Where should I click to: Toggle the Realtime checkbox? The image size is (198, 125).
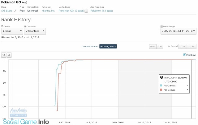point(184,55)
